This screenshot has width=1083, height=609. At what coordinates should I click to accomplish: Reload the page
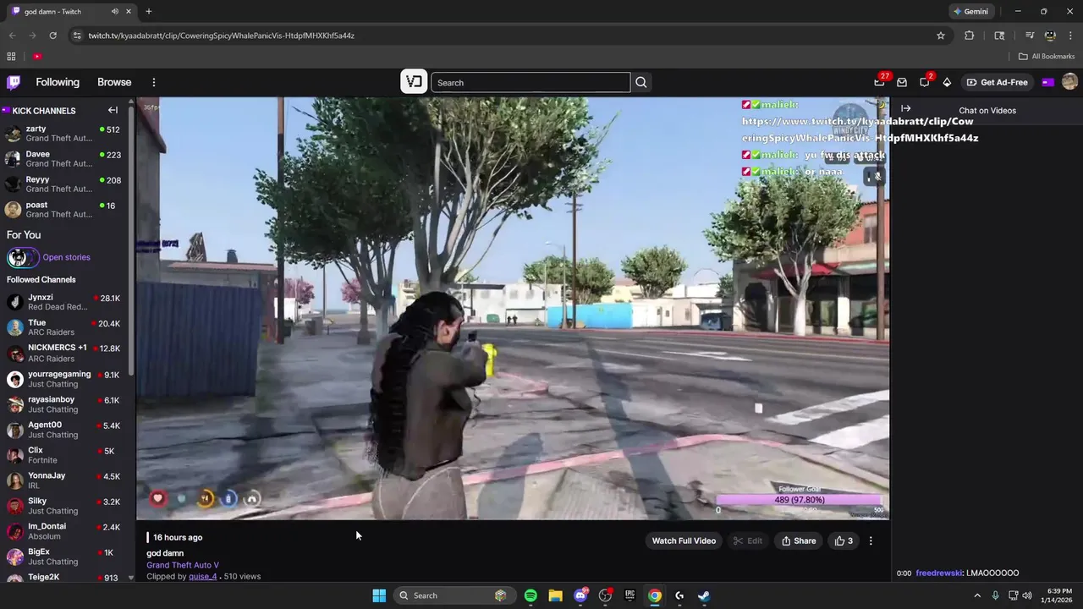point(52,36)
